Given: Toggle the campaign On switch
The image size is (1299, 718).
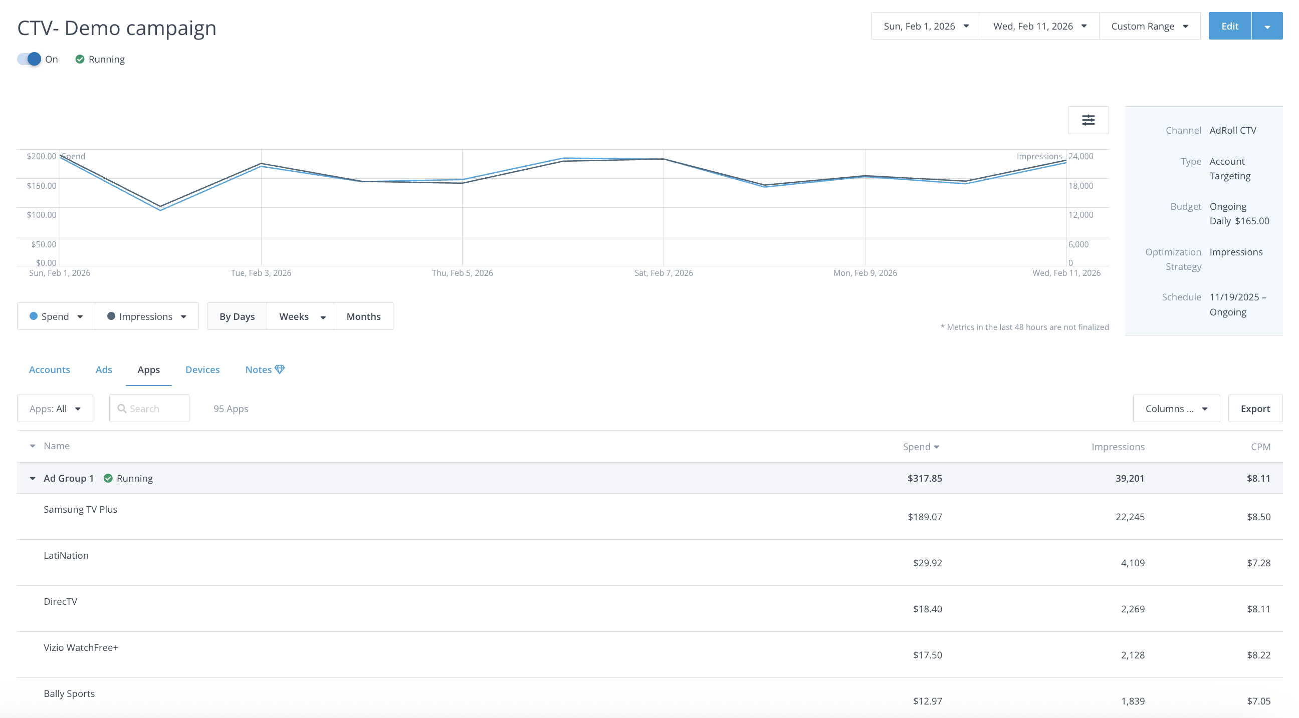Looking at the screenshot, I should pos(29,59).
